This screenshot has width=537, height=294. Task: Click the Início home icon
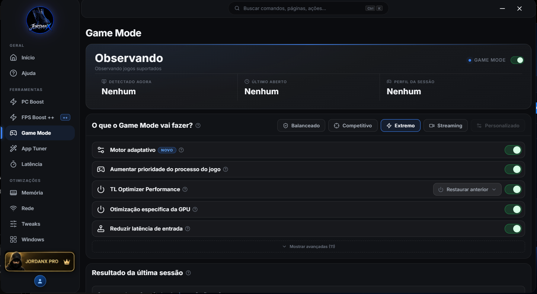click(x=13, y=58)
